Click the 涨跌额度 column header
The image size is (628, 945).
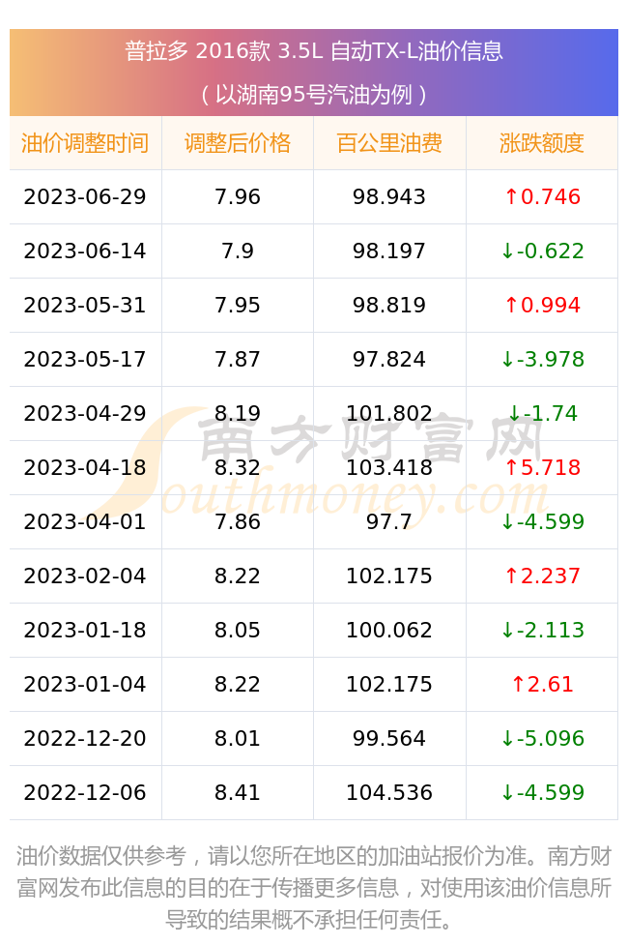[x=542, y=143]
